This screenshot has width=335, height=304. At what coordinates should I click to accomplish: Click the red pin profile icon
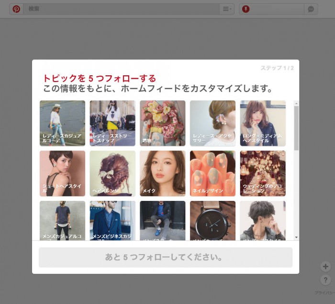point(246,9)
